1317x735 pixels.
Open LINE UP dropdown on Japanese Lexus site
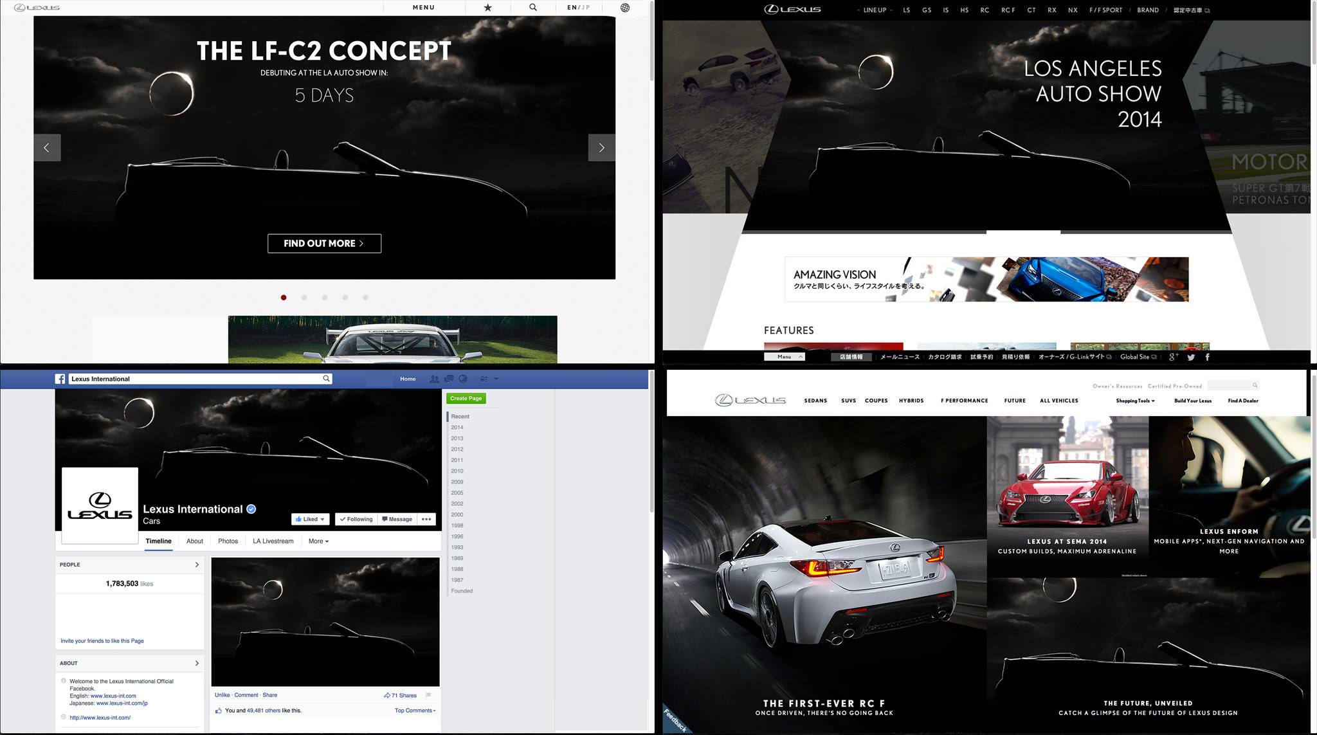click(875, 10)
